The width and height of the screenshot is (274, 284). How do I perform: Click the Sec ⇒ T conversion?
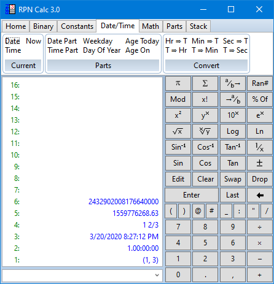tap(235, 41)
